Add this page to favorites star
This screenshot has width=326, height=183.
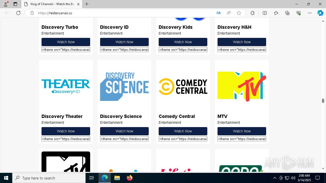(239, 13)
